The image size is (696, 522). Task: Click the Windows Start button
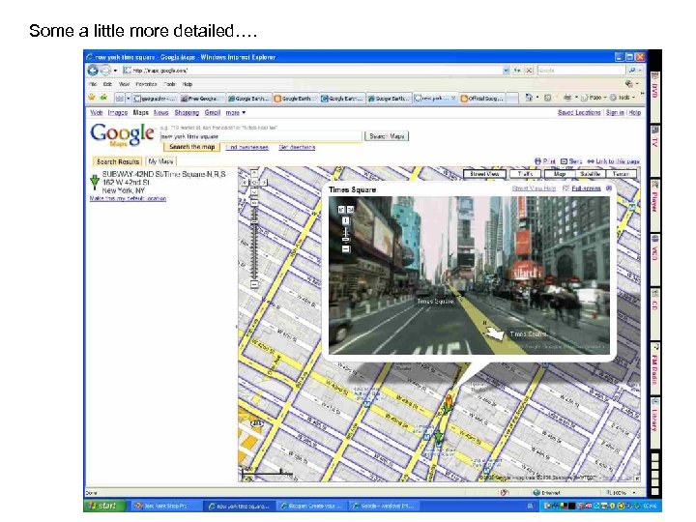[x=103, y=506]
